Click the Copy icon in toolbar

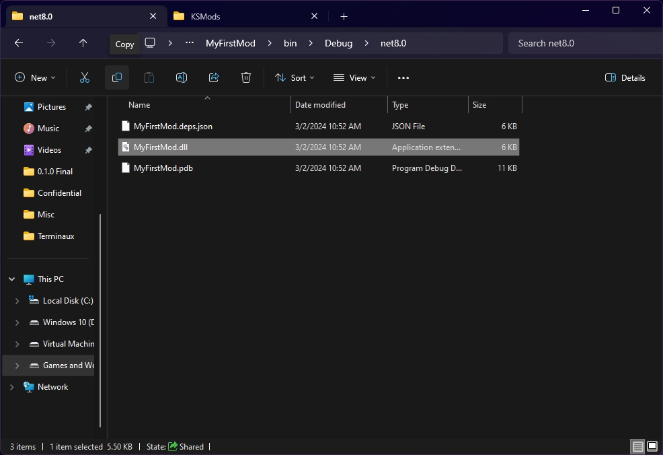[x=117, y=78]
